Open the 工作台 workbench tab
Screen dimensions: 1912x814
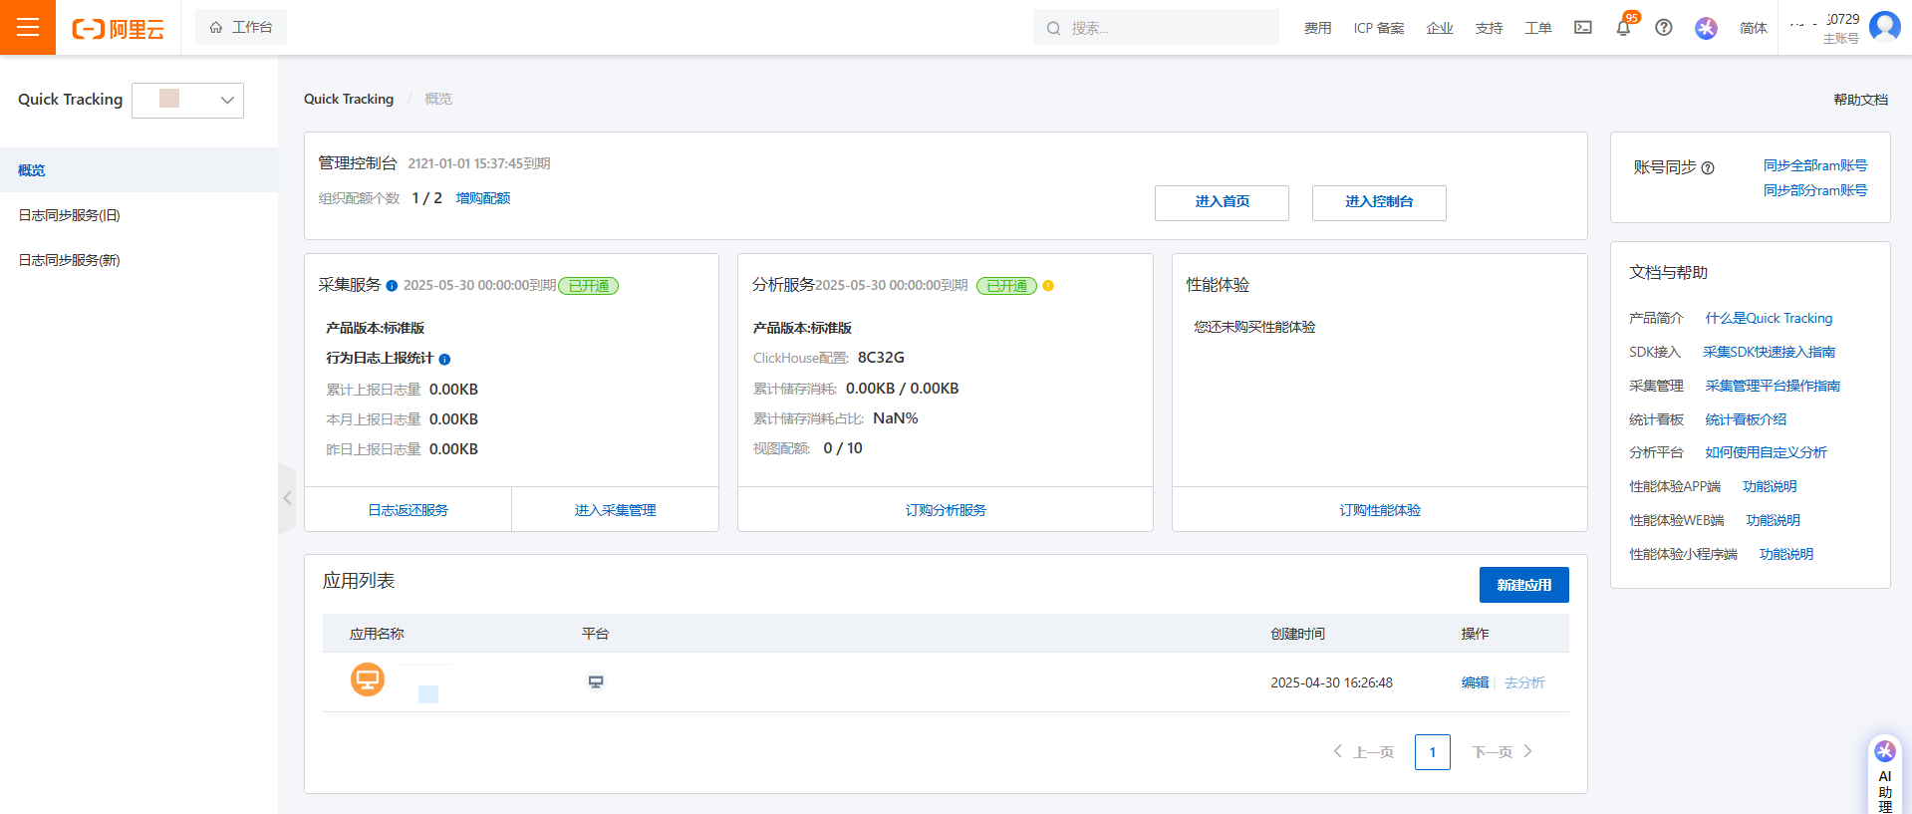(241, 27)
